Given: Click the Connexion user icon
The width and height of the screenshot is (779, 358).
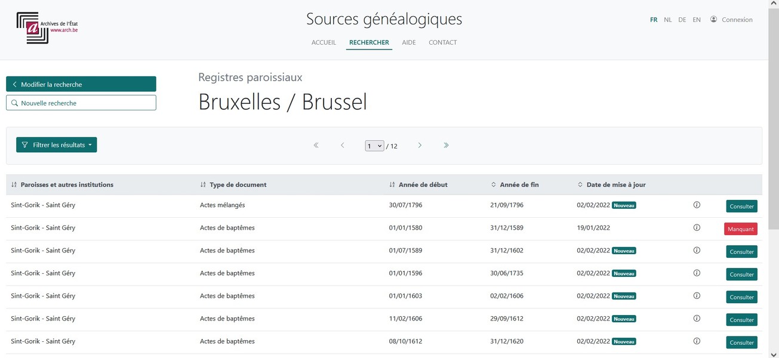Looking at the screenshot, I should (713, 19).
